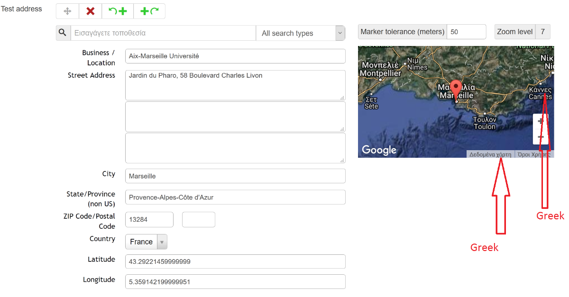
Task: Edit the State/Province field
Action: (x=235, y=197)
